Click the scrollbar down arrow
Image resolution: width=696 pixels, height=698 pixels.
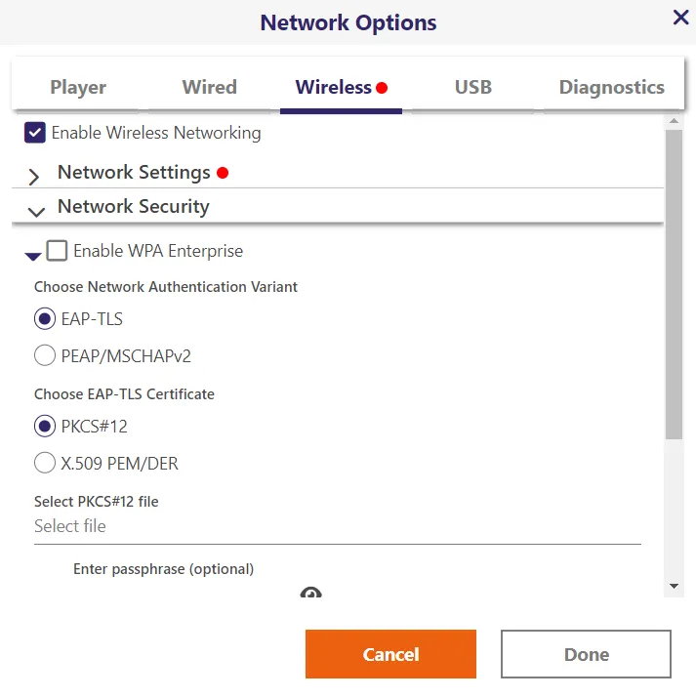point(674,587)
